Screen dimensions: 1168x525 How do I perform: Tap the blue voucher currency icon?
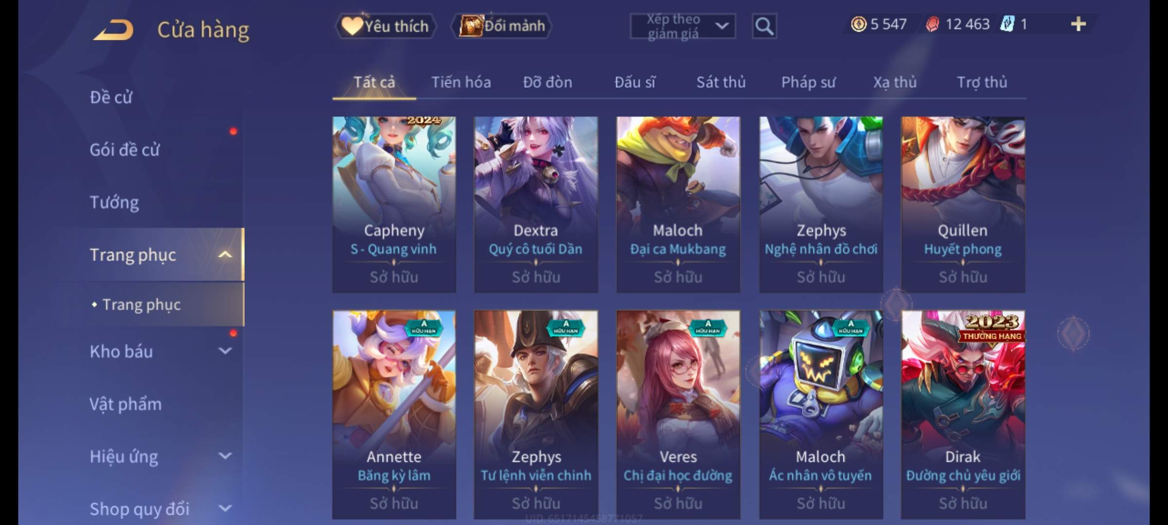pos(1007,24)
